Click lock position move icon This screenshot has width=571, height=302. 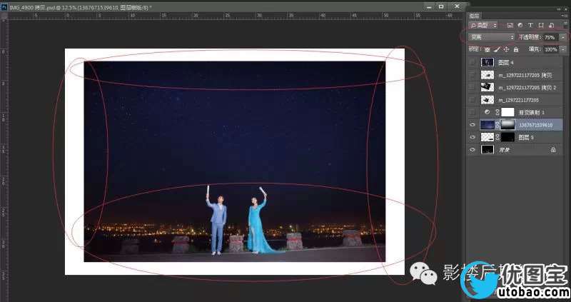(x=506, y=49)
